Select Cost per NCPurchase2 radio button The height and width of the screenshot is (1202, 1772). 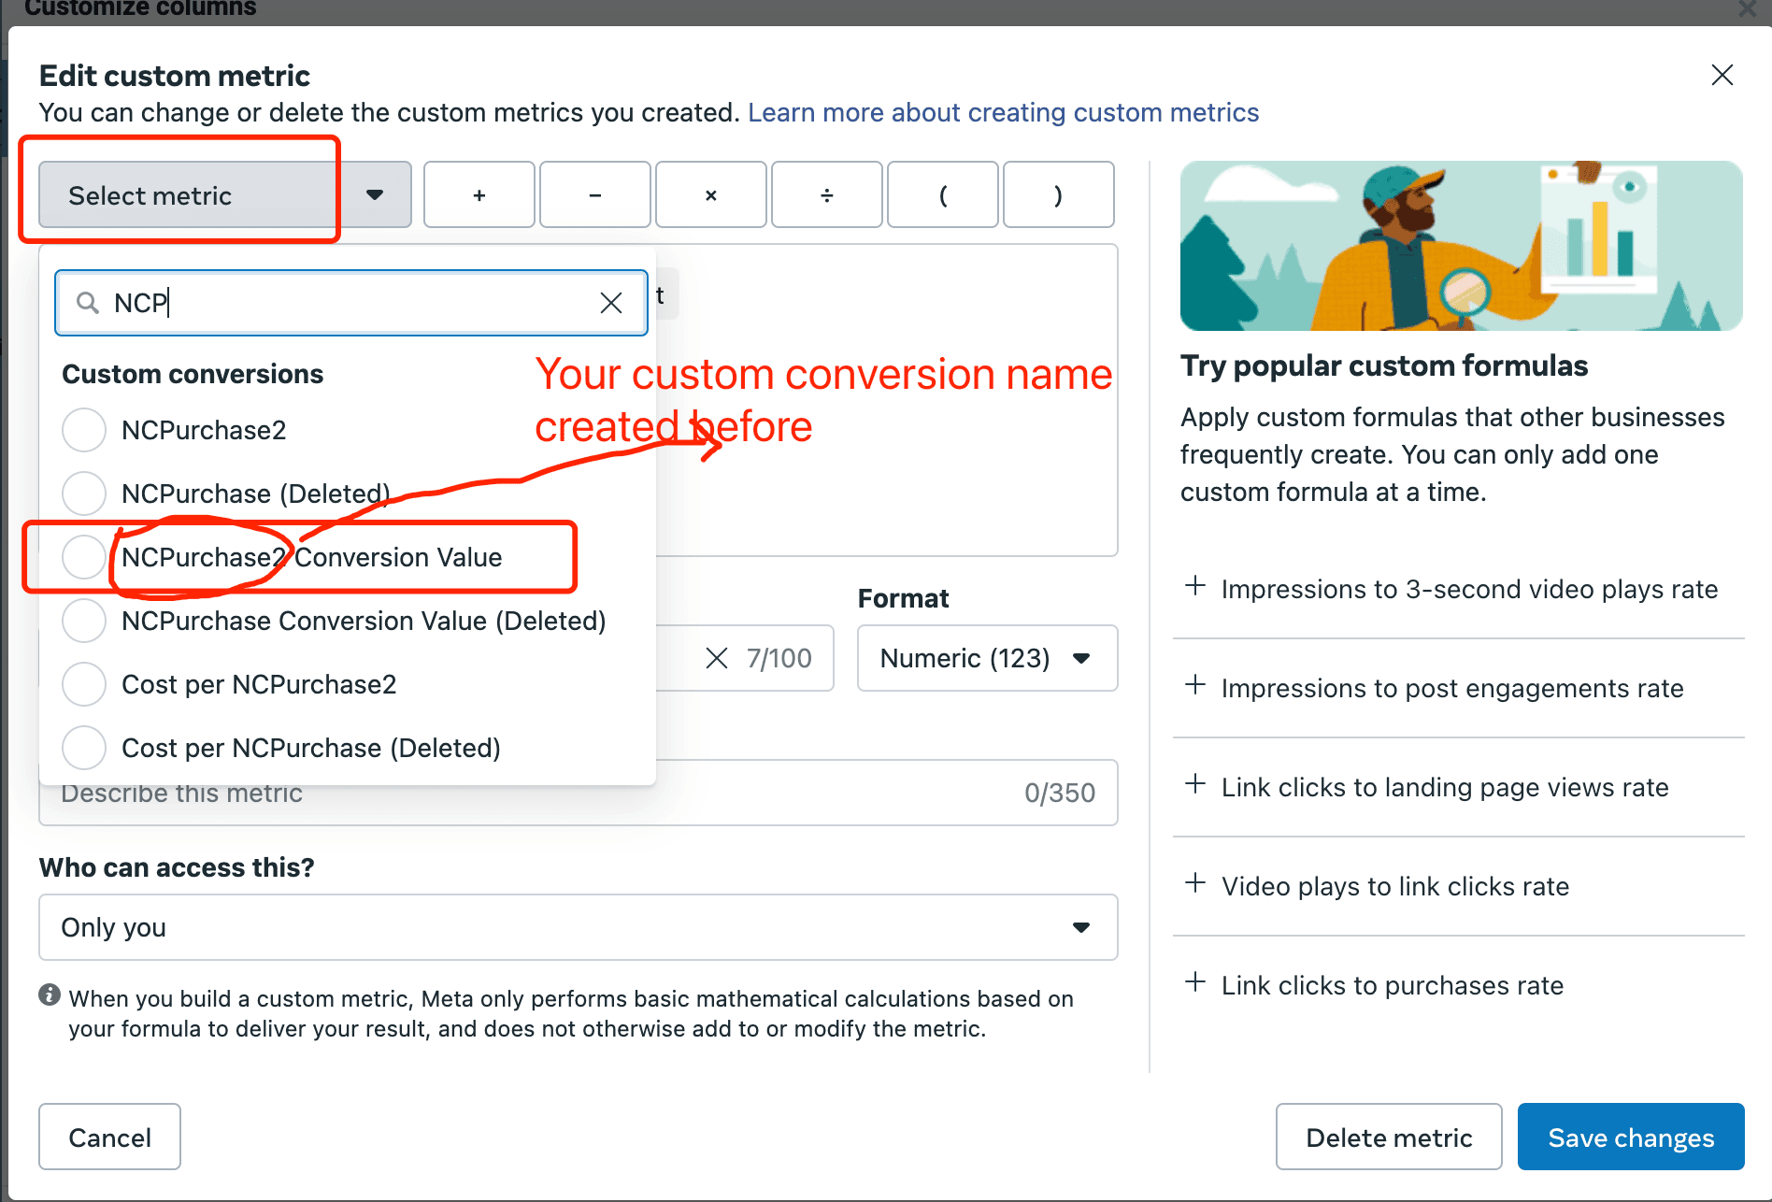point(84,684)
